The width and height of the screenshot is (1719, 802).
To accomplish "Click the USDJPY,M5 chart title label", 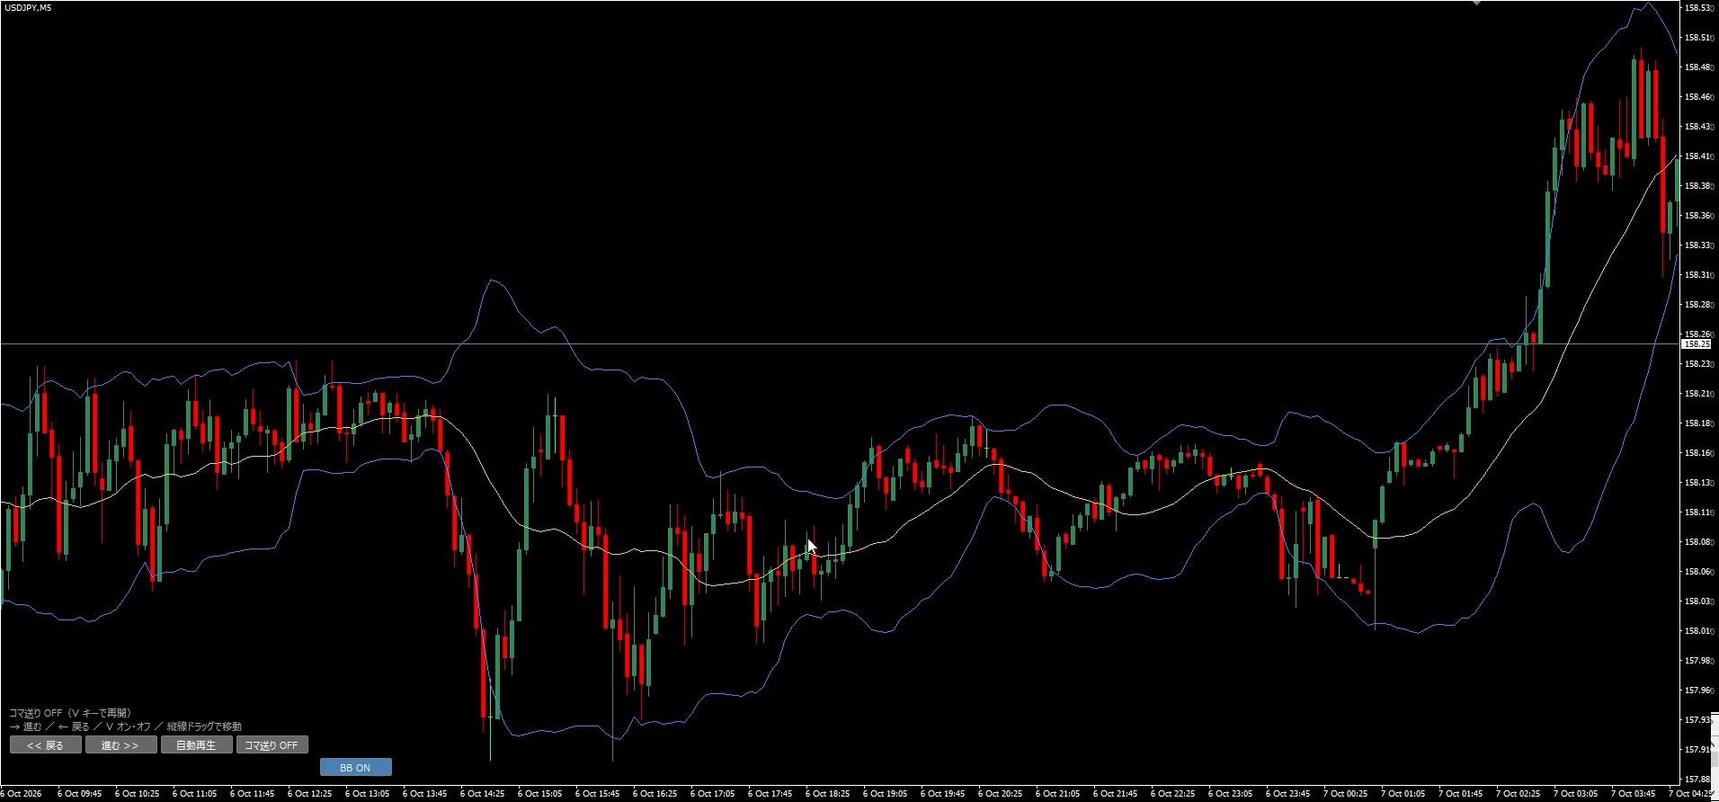I will (27, 7).
